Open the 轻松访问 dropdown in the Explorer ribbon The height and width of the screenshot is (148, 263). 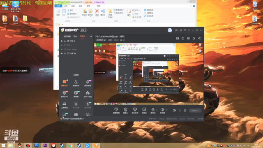(119, 13)
